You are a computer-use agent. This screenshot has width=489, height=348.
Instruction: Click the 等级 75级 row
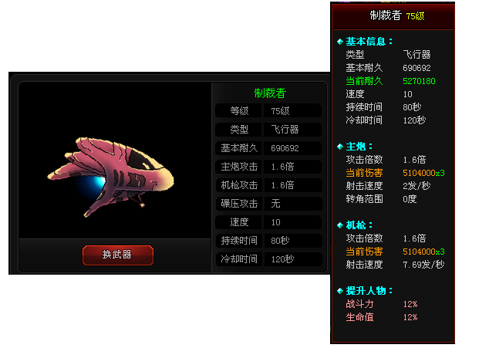[268, 111]
